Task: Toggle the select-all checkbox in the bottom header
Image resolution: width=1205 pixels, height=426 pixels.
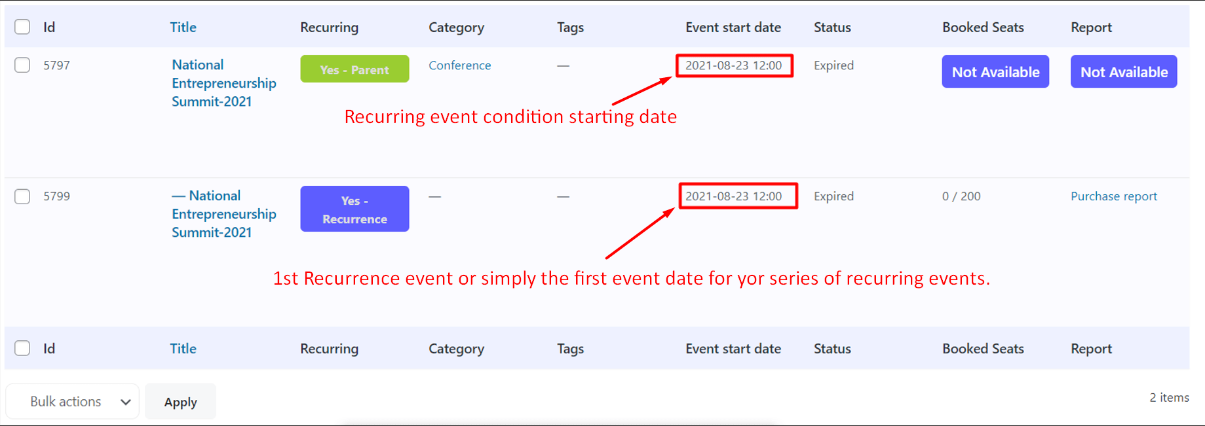Action: click(x=22, y=348)
